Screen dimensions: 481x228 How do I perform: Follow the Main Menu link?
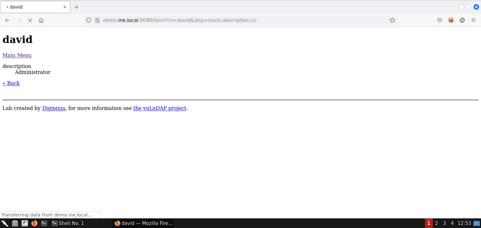click(17, 55)
